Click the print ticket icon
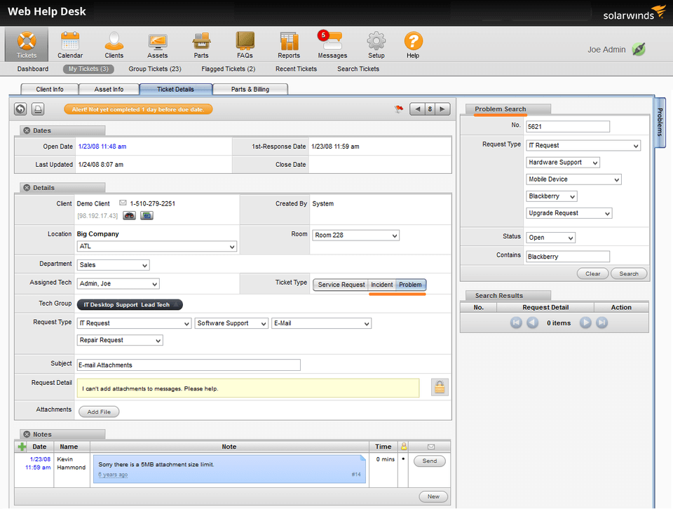 pos(38,109)
